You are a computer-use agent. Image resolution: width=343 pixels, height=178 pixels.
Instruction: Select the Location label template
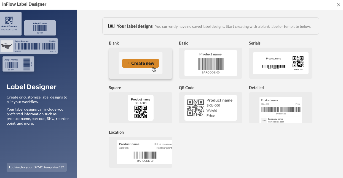(x=141, y=152)
